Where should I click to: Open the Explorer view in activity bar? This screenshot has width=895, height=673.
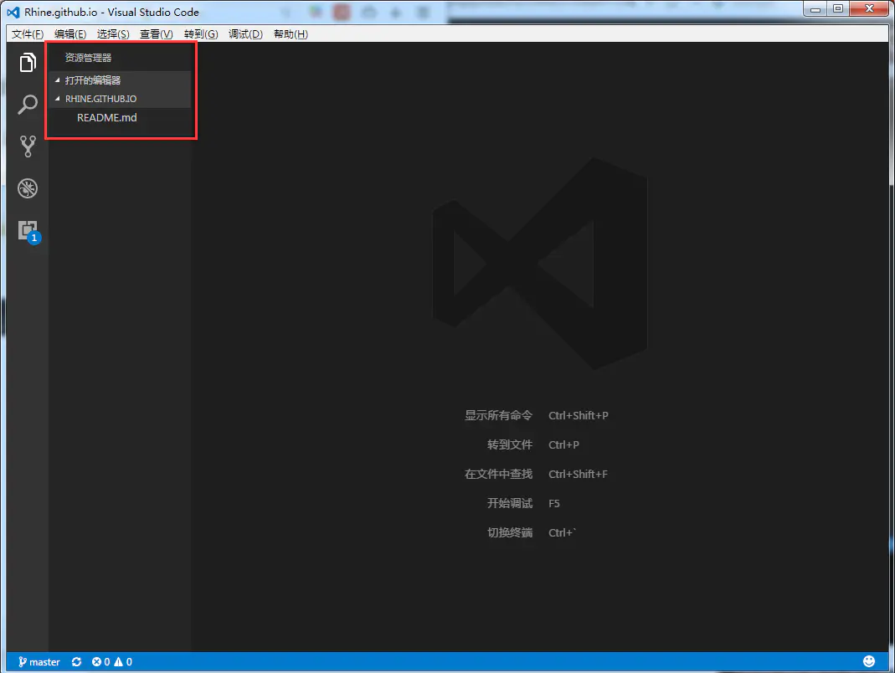[x=28, y=62]
